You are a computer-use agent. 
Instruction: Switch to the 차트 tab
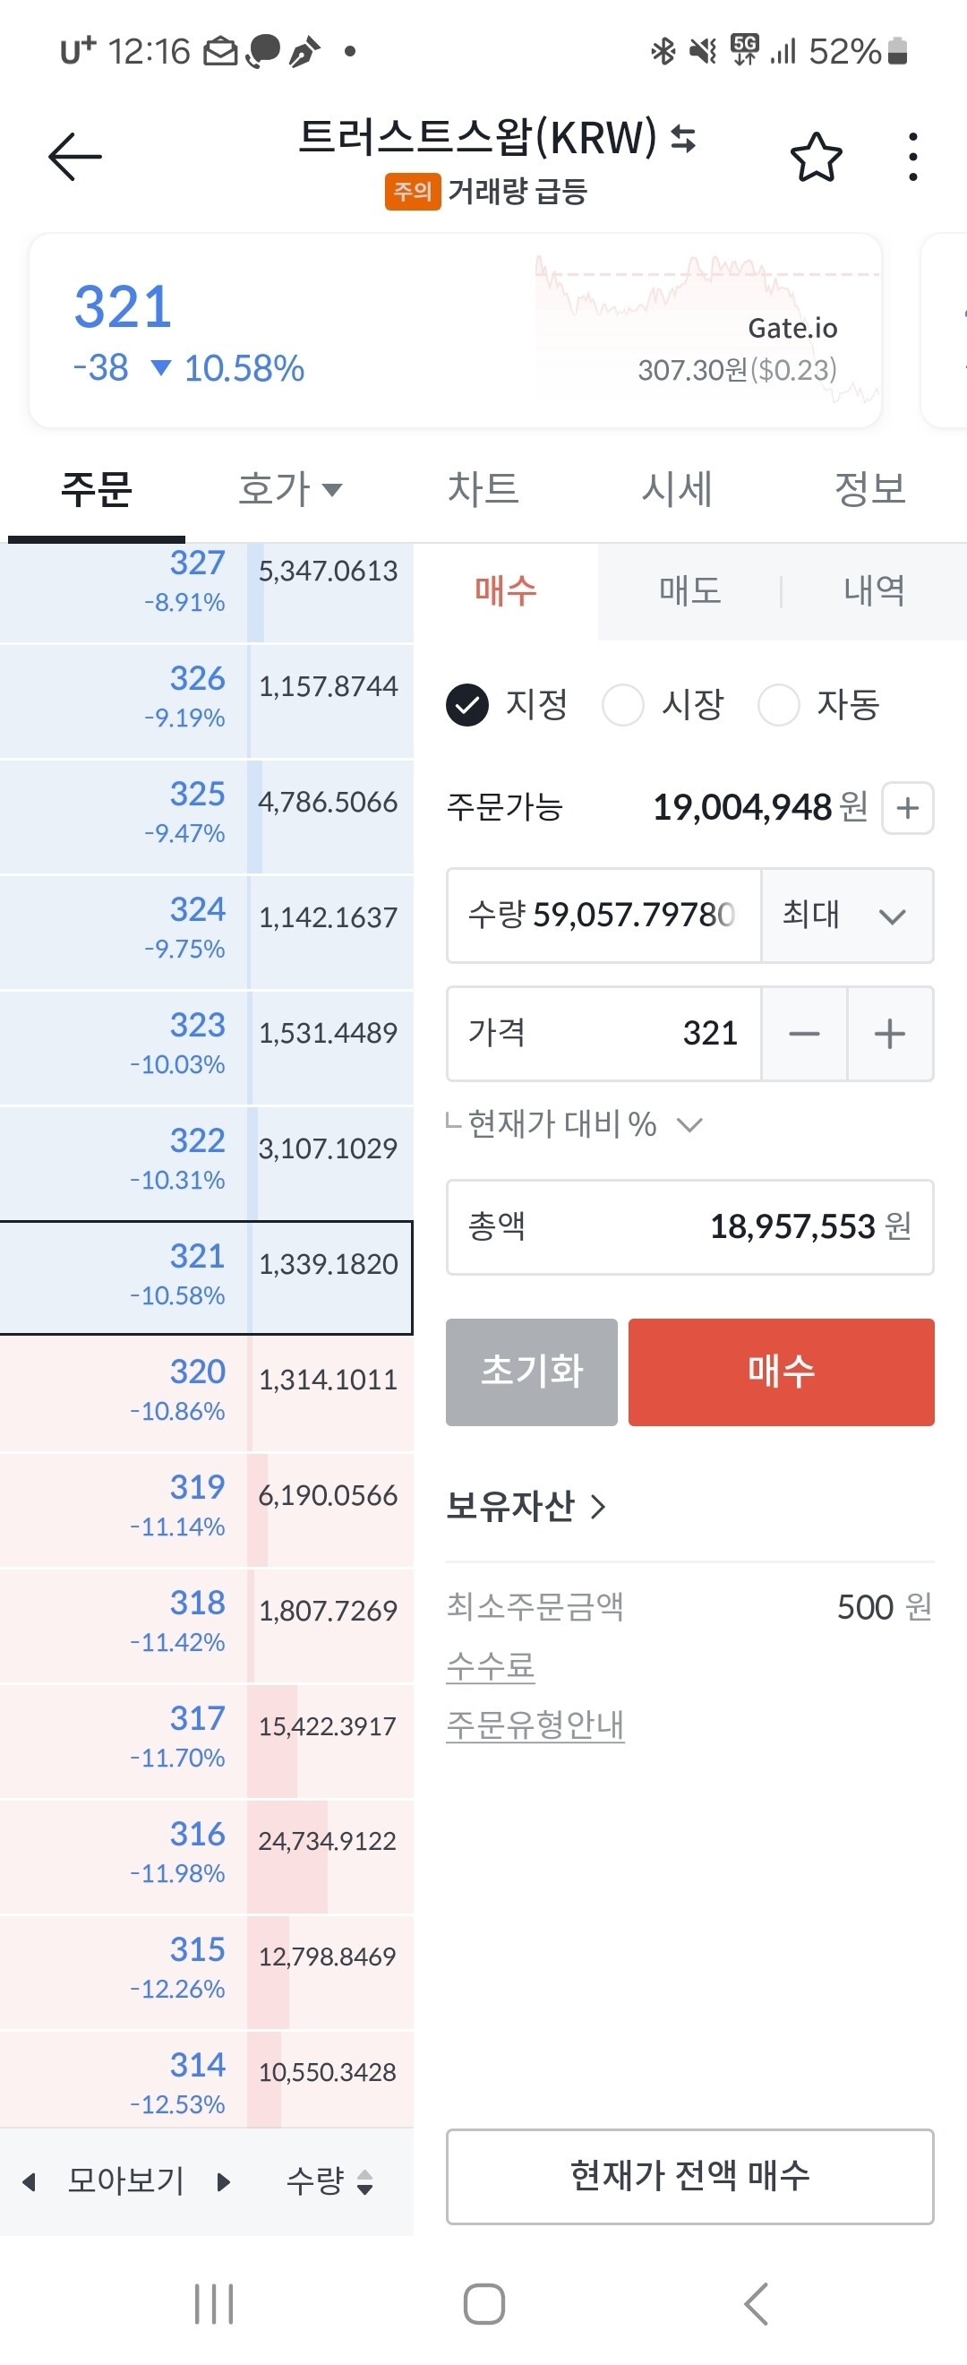point(484,489)
